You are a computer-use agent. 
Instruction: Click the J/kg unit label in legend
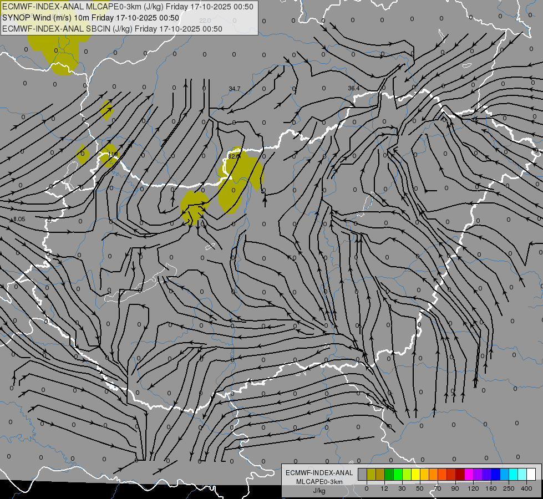tap(319, 491)
